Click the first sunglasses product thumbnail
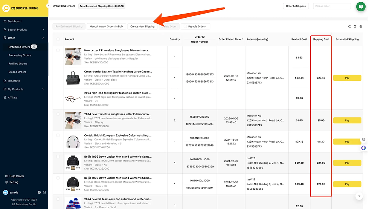Viewport: 369px width, 209px height. (x=73, y=56)
